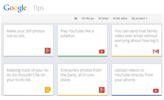Click the Google+ icon on still photos card
The width and height of the screenshot is (164, 100).
tap(48, 51)
